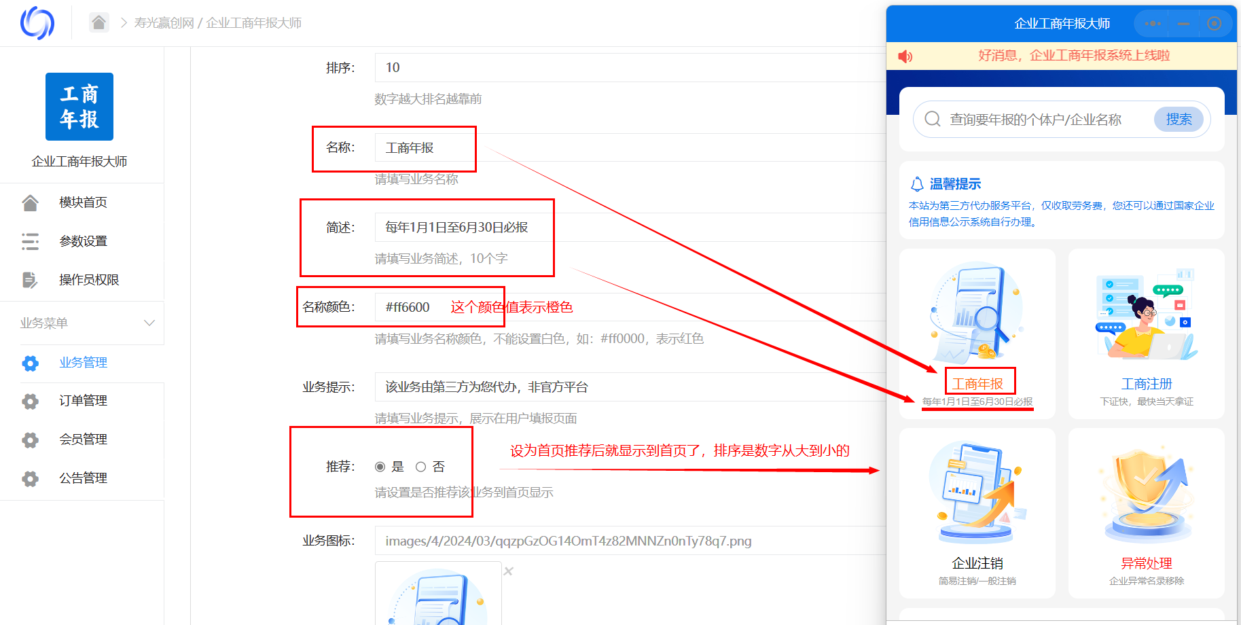Click the list icon beside 参数设置
This screenshot has height=625, width=1241.
[x=30, y=241]
